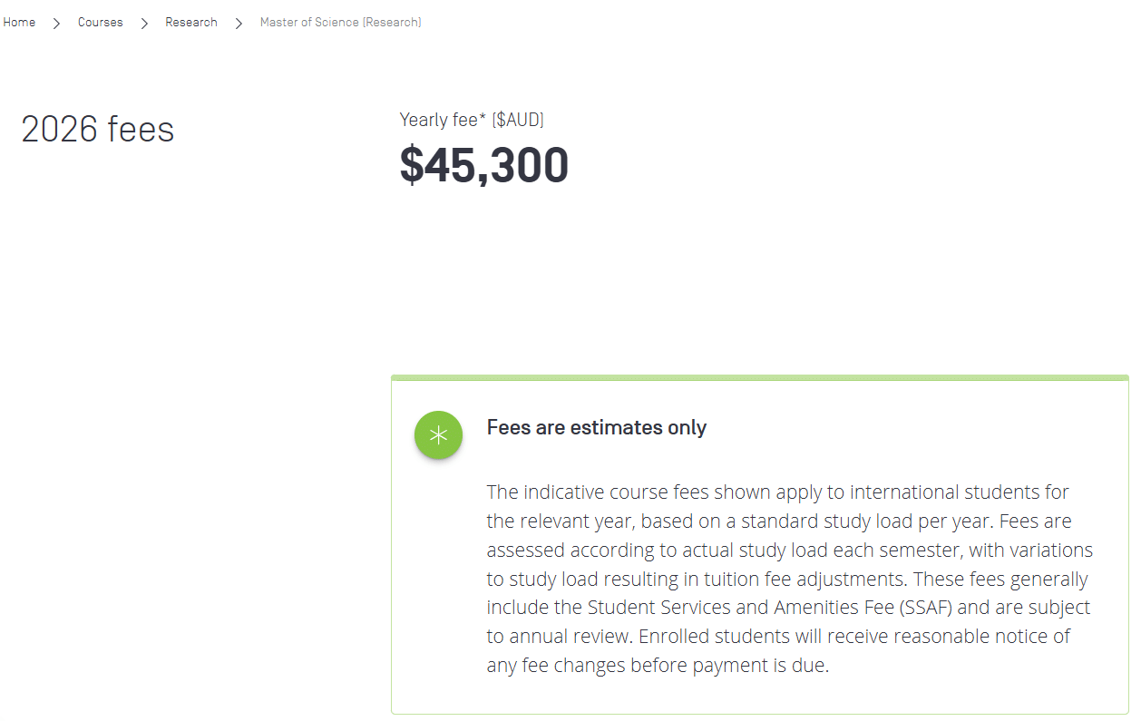Viewport: 1141px width, 721px height.
Task: Select the Master of Science (Research) breadcrumb
Action: point(340,23)
